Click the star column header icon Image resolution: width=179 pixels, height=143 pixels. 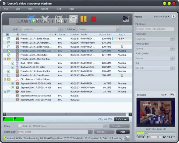[55, 35]
